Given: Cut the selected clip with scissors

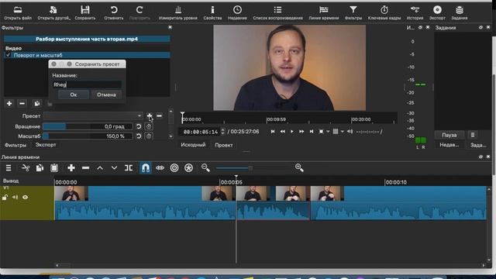Looking at the screenshot, I should point(26,168).
